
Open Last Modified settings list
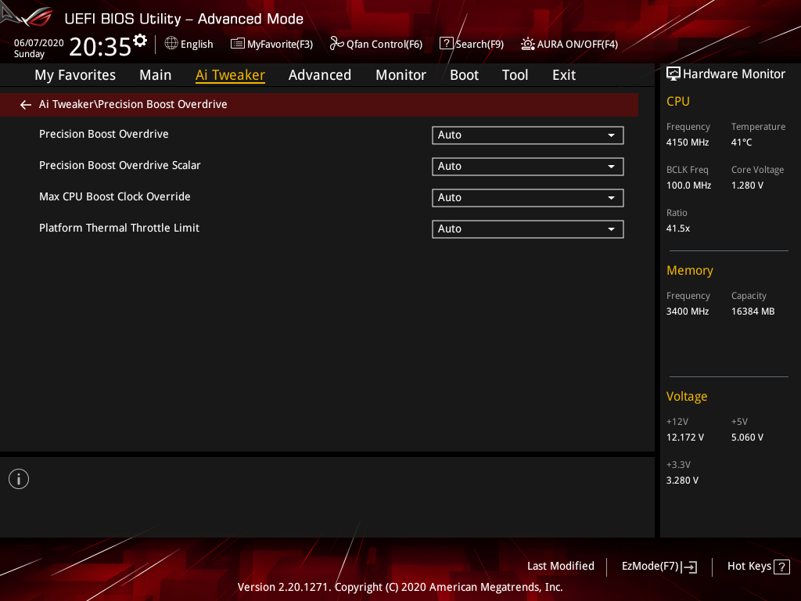point(560,567)
